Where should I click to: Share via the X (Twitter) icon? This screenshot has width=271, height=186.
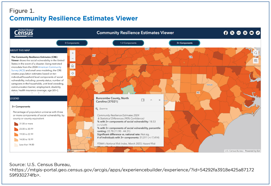pos(232,33)
